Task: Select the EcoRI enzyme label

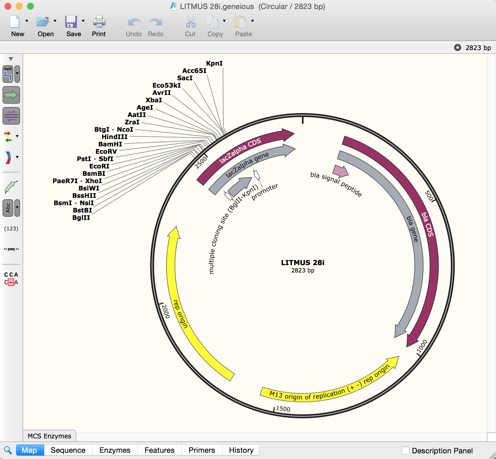Action: click(99, 166)
